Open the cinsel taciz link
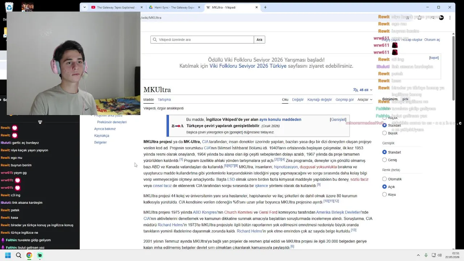The image size is (464, 261). pos(162,186)
